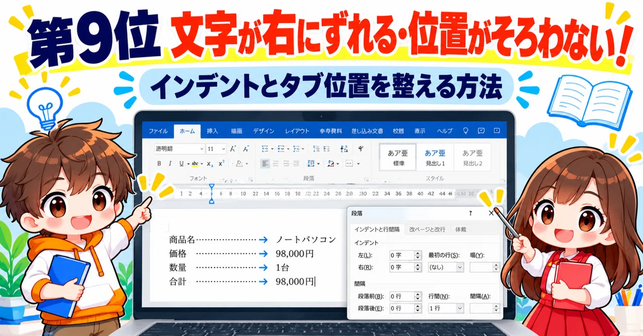The height and width of the screenshot is (336, 643).
Task: Click the 1台 text in the document
Action: [x=282, y=268]
